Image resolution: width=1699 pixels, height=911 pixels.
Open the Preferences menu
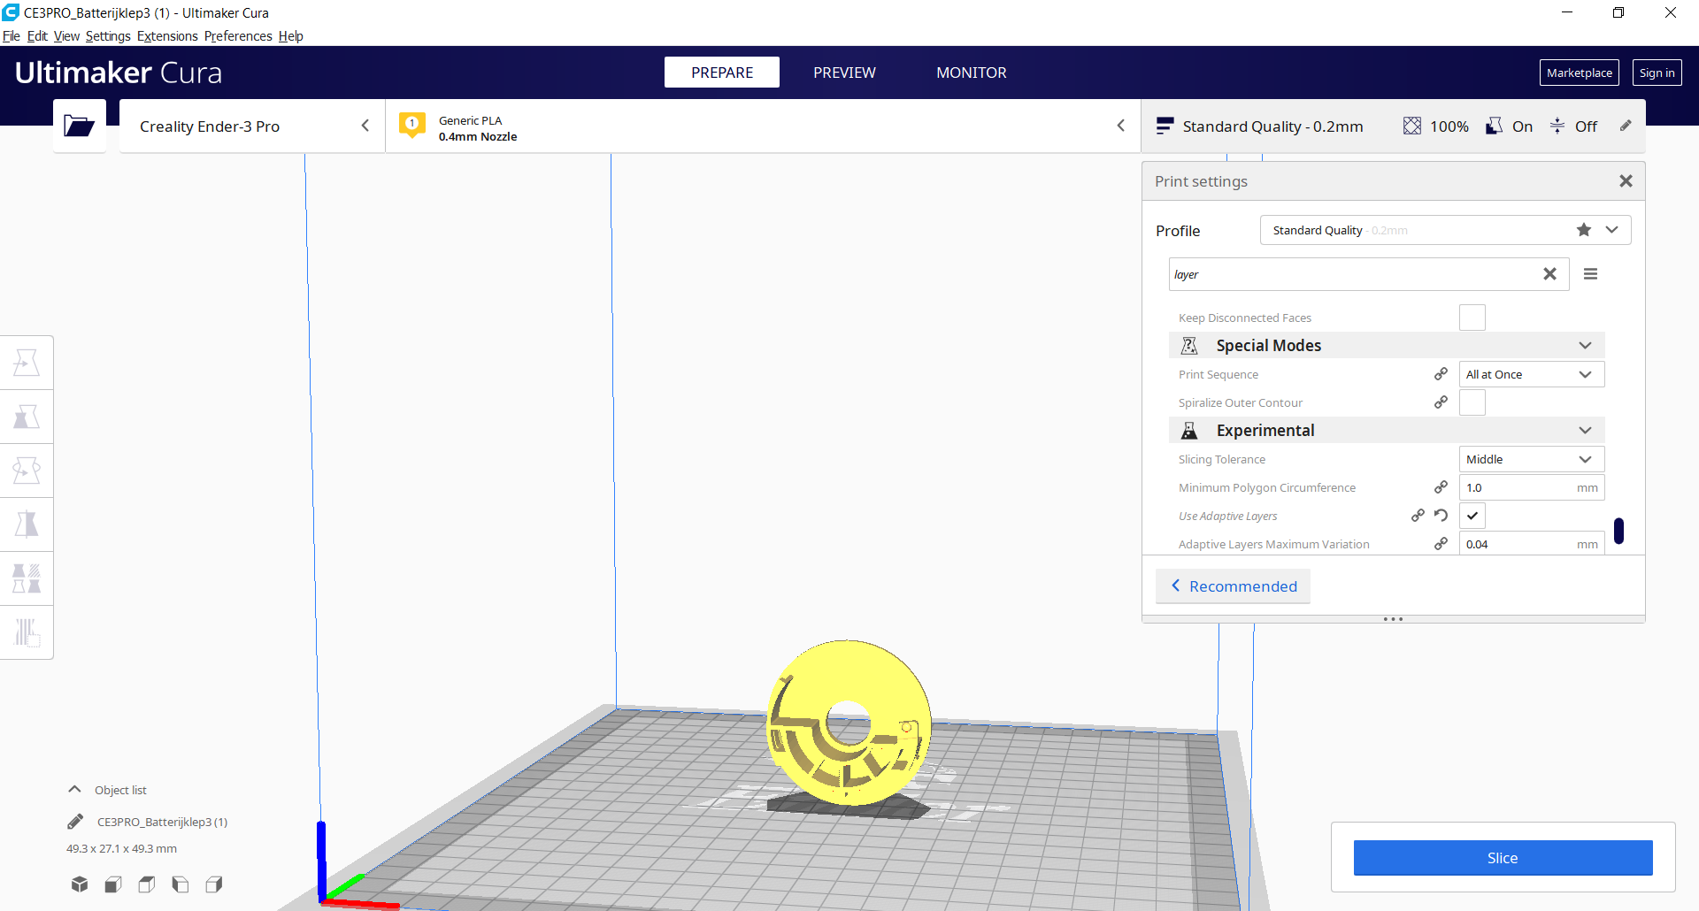pos(238,36)
